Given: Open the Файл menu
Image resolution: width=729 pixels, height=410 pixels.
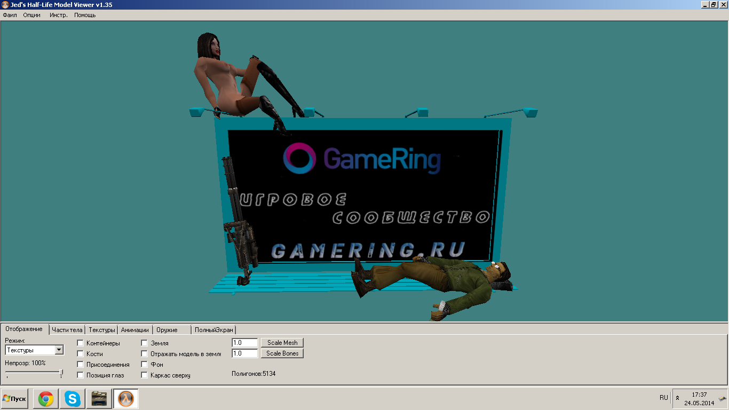Looking at the screenshot, I should [10, 15].
